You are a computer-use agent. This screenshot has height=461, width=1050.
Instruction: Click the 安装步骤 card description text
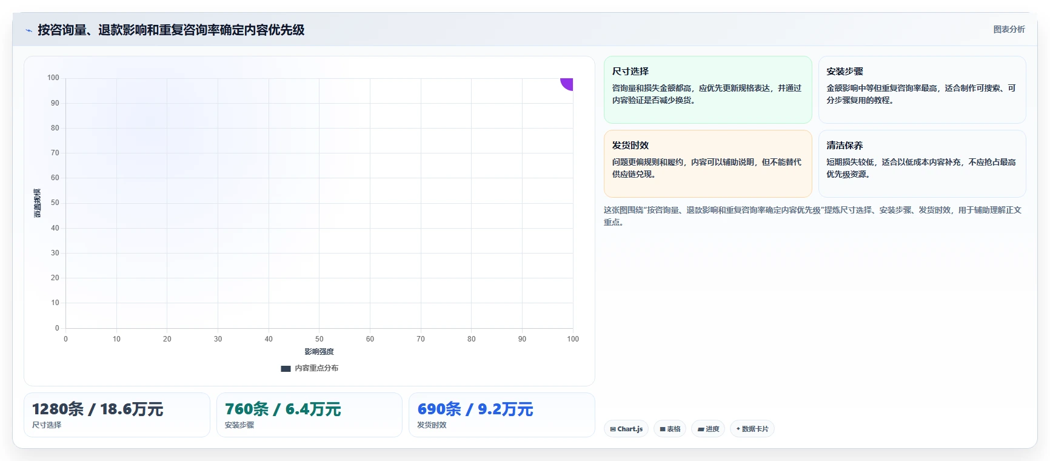coord(921,94)
